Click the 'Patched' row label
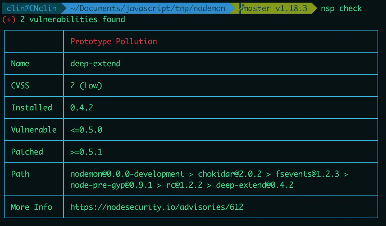This screenshot has height=226, width=386. click(27, 152)
